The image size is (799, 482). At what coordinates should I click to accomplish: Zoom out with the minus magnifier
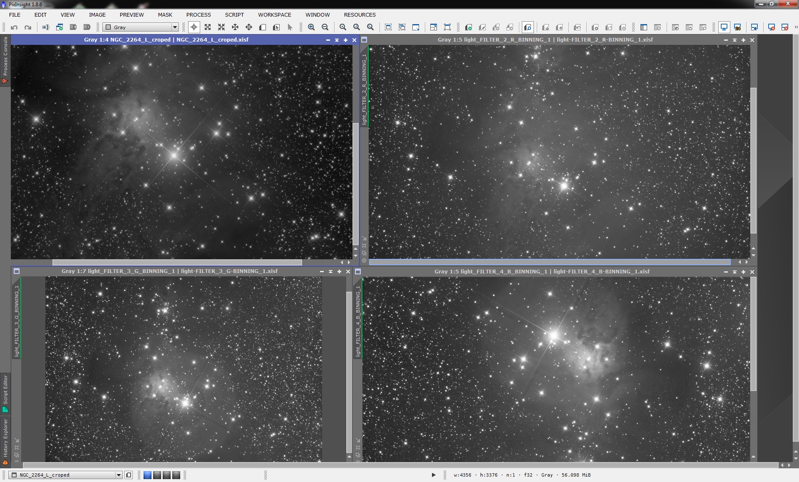click(325, 27)
